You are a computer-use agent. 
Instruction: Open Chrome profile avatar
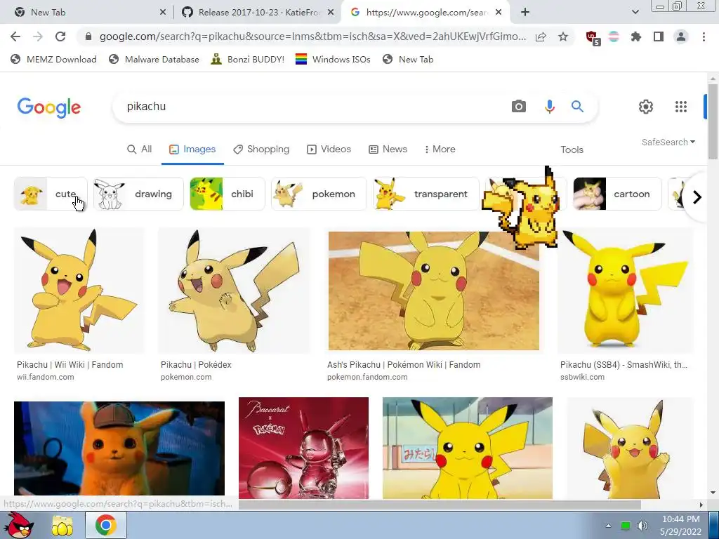point(681,36)
